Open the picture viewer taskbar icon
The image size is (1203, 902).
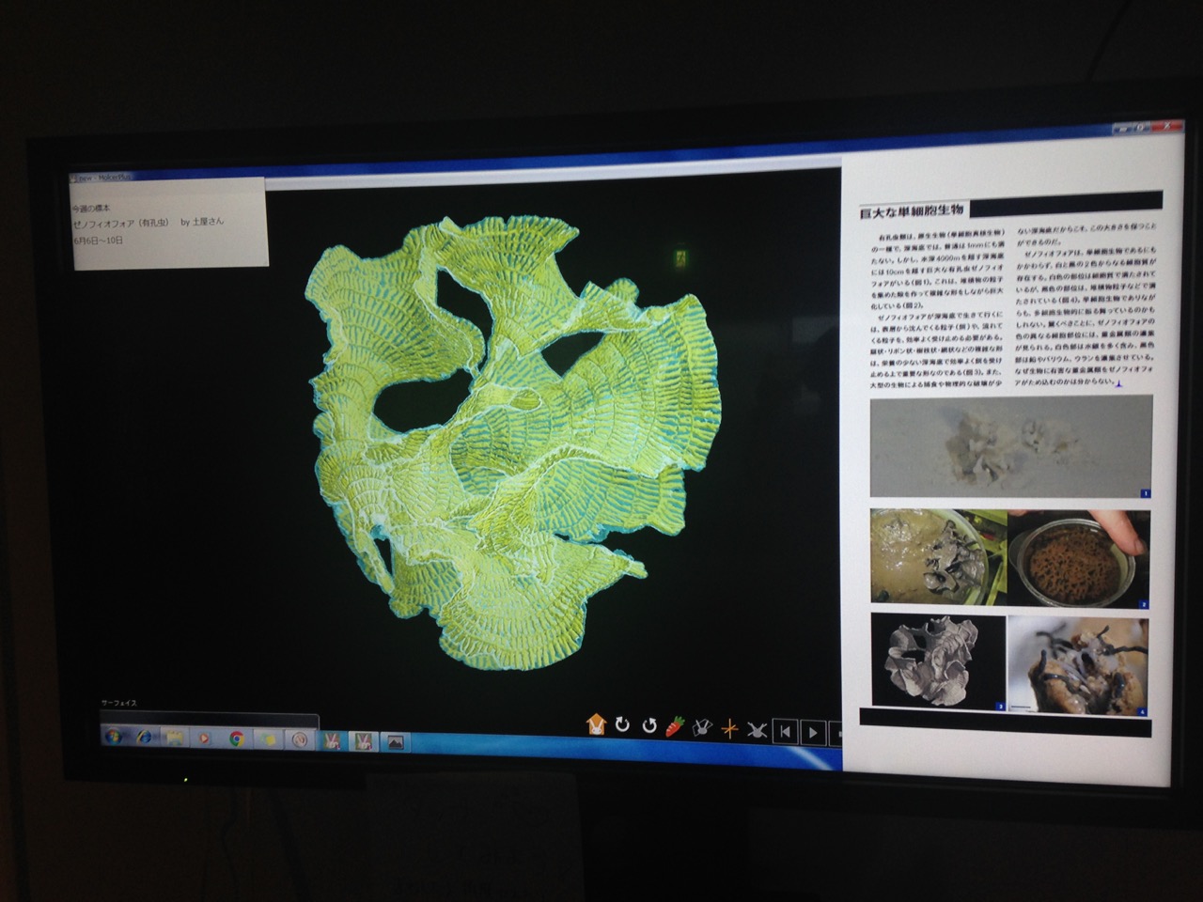(x=395, y=743)
